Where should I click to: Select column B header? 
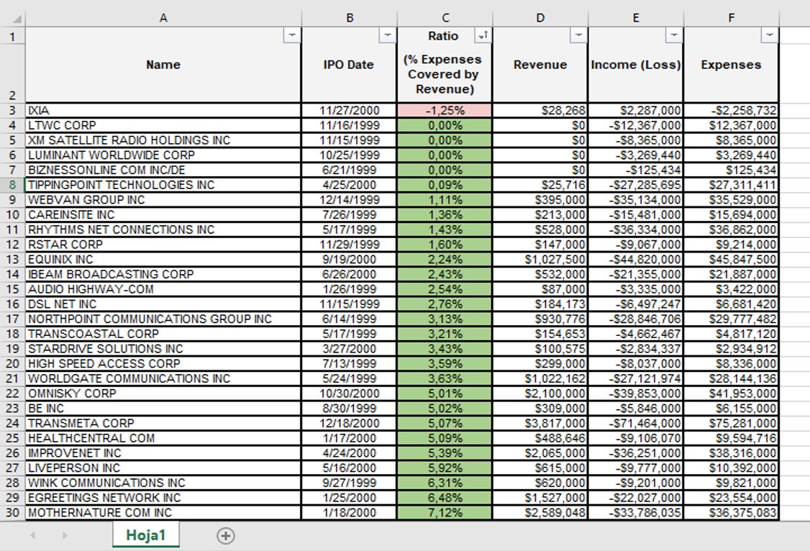(x=350, y=18)
